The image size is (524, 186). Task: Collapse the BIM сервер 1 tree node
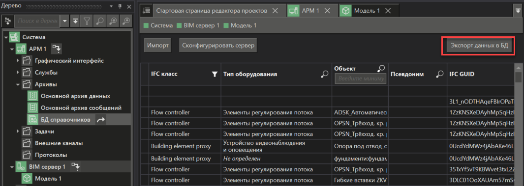coord(12,167)
